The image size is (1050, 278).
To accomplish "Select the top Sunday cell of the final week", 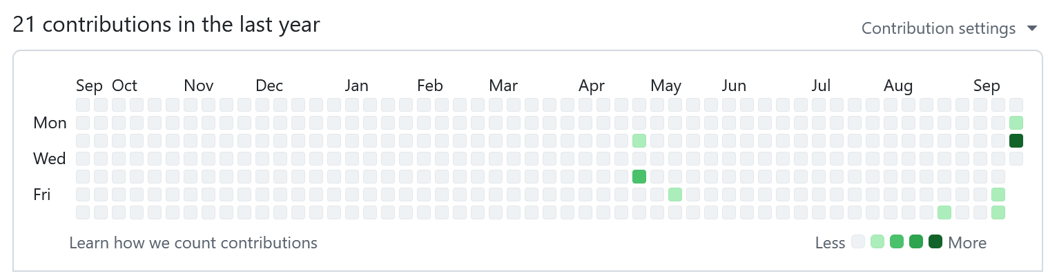I will click(x=1015, y=105).
